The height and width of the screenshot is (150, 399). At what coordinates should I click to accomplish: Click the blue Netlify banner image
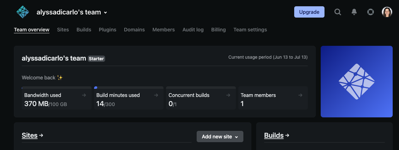[x=356, y=82]
